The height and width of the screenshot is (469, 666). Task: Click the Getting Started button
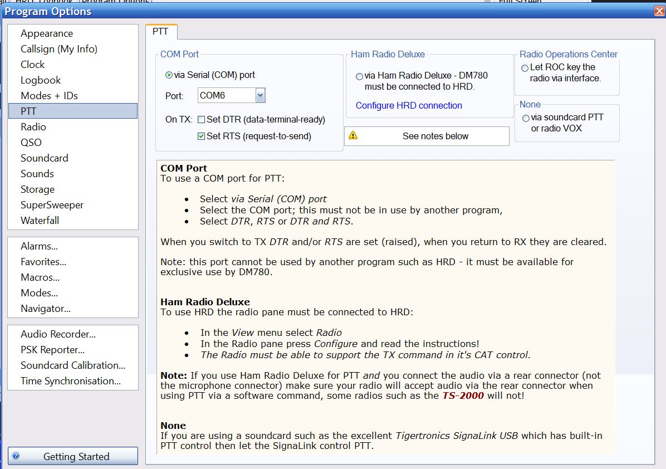pos(72,456)
